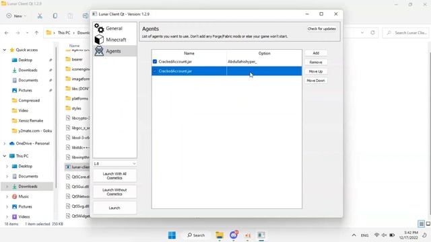The width and height of the screenshot is (431, 242).
Task: Expand Music under This PC
Action: 7,197
